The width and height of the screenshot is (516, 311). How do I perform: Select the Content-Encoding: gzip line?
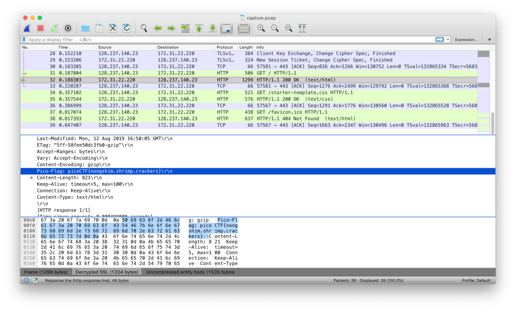tap(258, 165)
